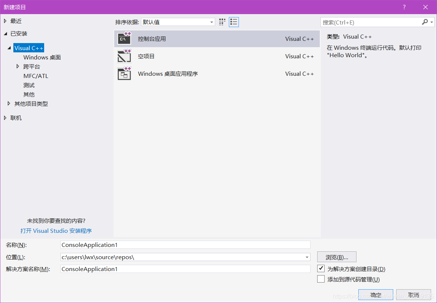437x303 pixels.
Task: Click the 浏览(B)... button
Action: [337, 257]
